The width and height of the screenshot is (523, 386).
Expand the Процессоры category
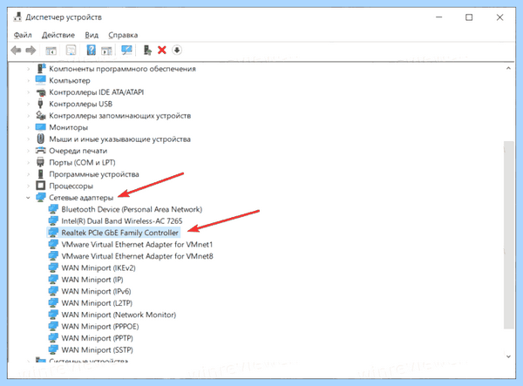[x=28, y=186]
